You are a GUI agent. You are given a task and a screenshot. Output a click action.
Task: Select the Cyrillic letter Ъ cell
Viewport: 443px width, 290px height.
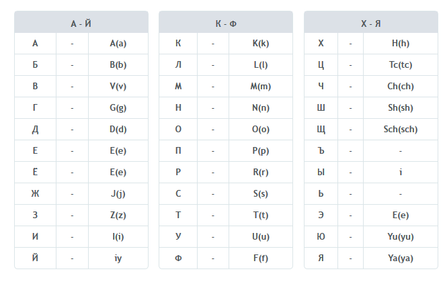coord(321,151)
